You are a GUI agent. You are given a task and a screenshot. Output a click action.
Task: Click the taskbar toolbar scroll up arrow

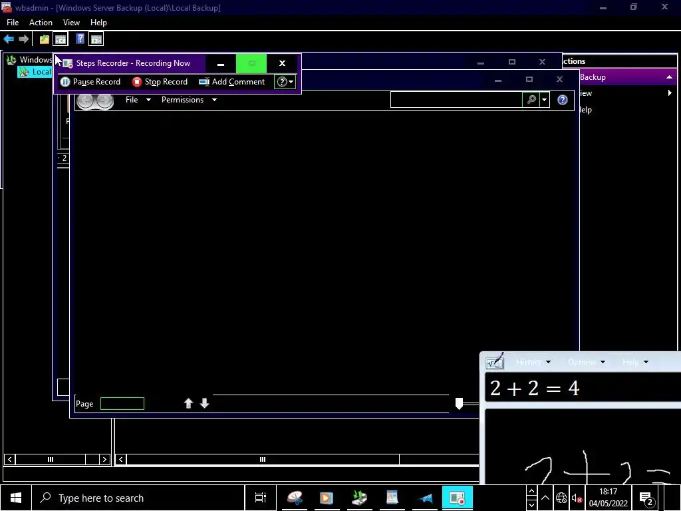[531, 491]
